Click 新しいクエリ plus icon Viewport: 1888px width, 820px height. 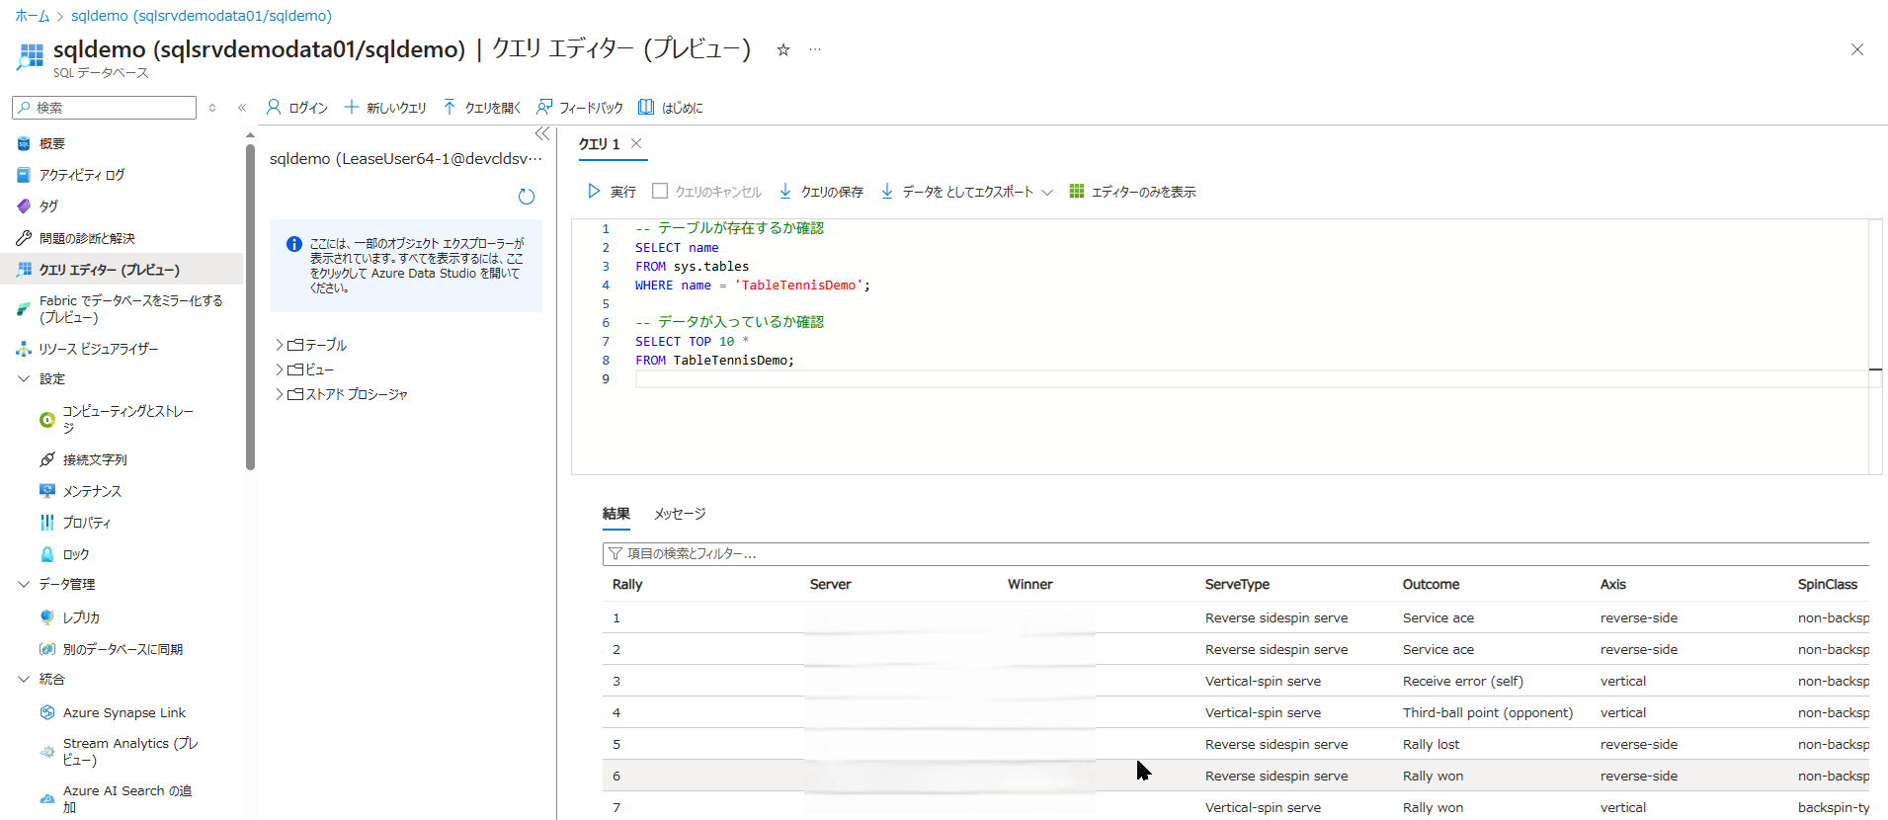point(351,107)
